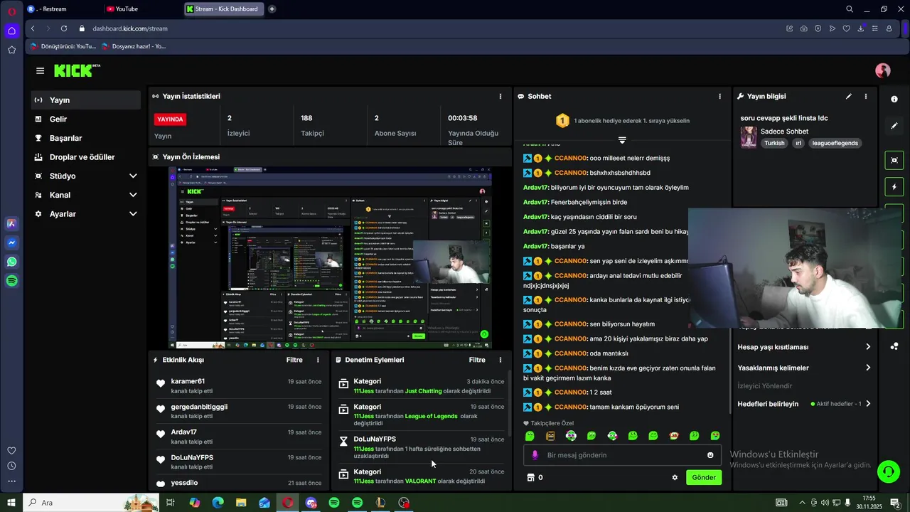Open the Kick hamburger menu
The width and height of the screenshot is (910, 512).
[40, 70]
